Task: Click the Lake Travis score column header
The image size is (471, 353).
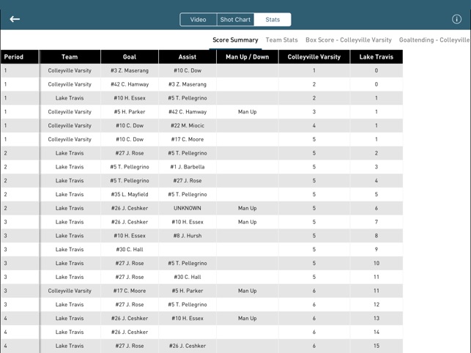Action: [376, 56]
